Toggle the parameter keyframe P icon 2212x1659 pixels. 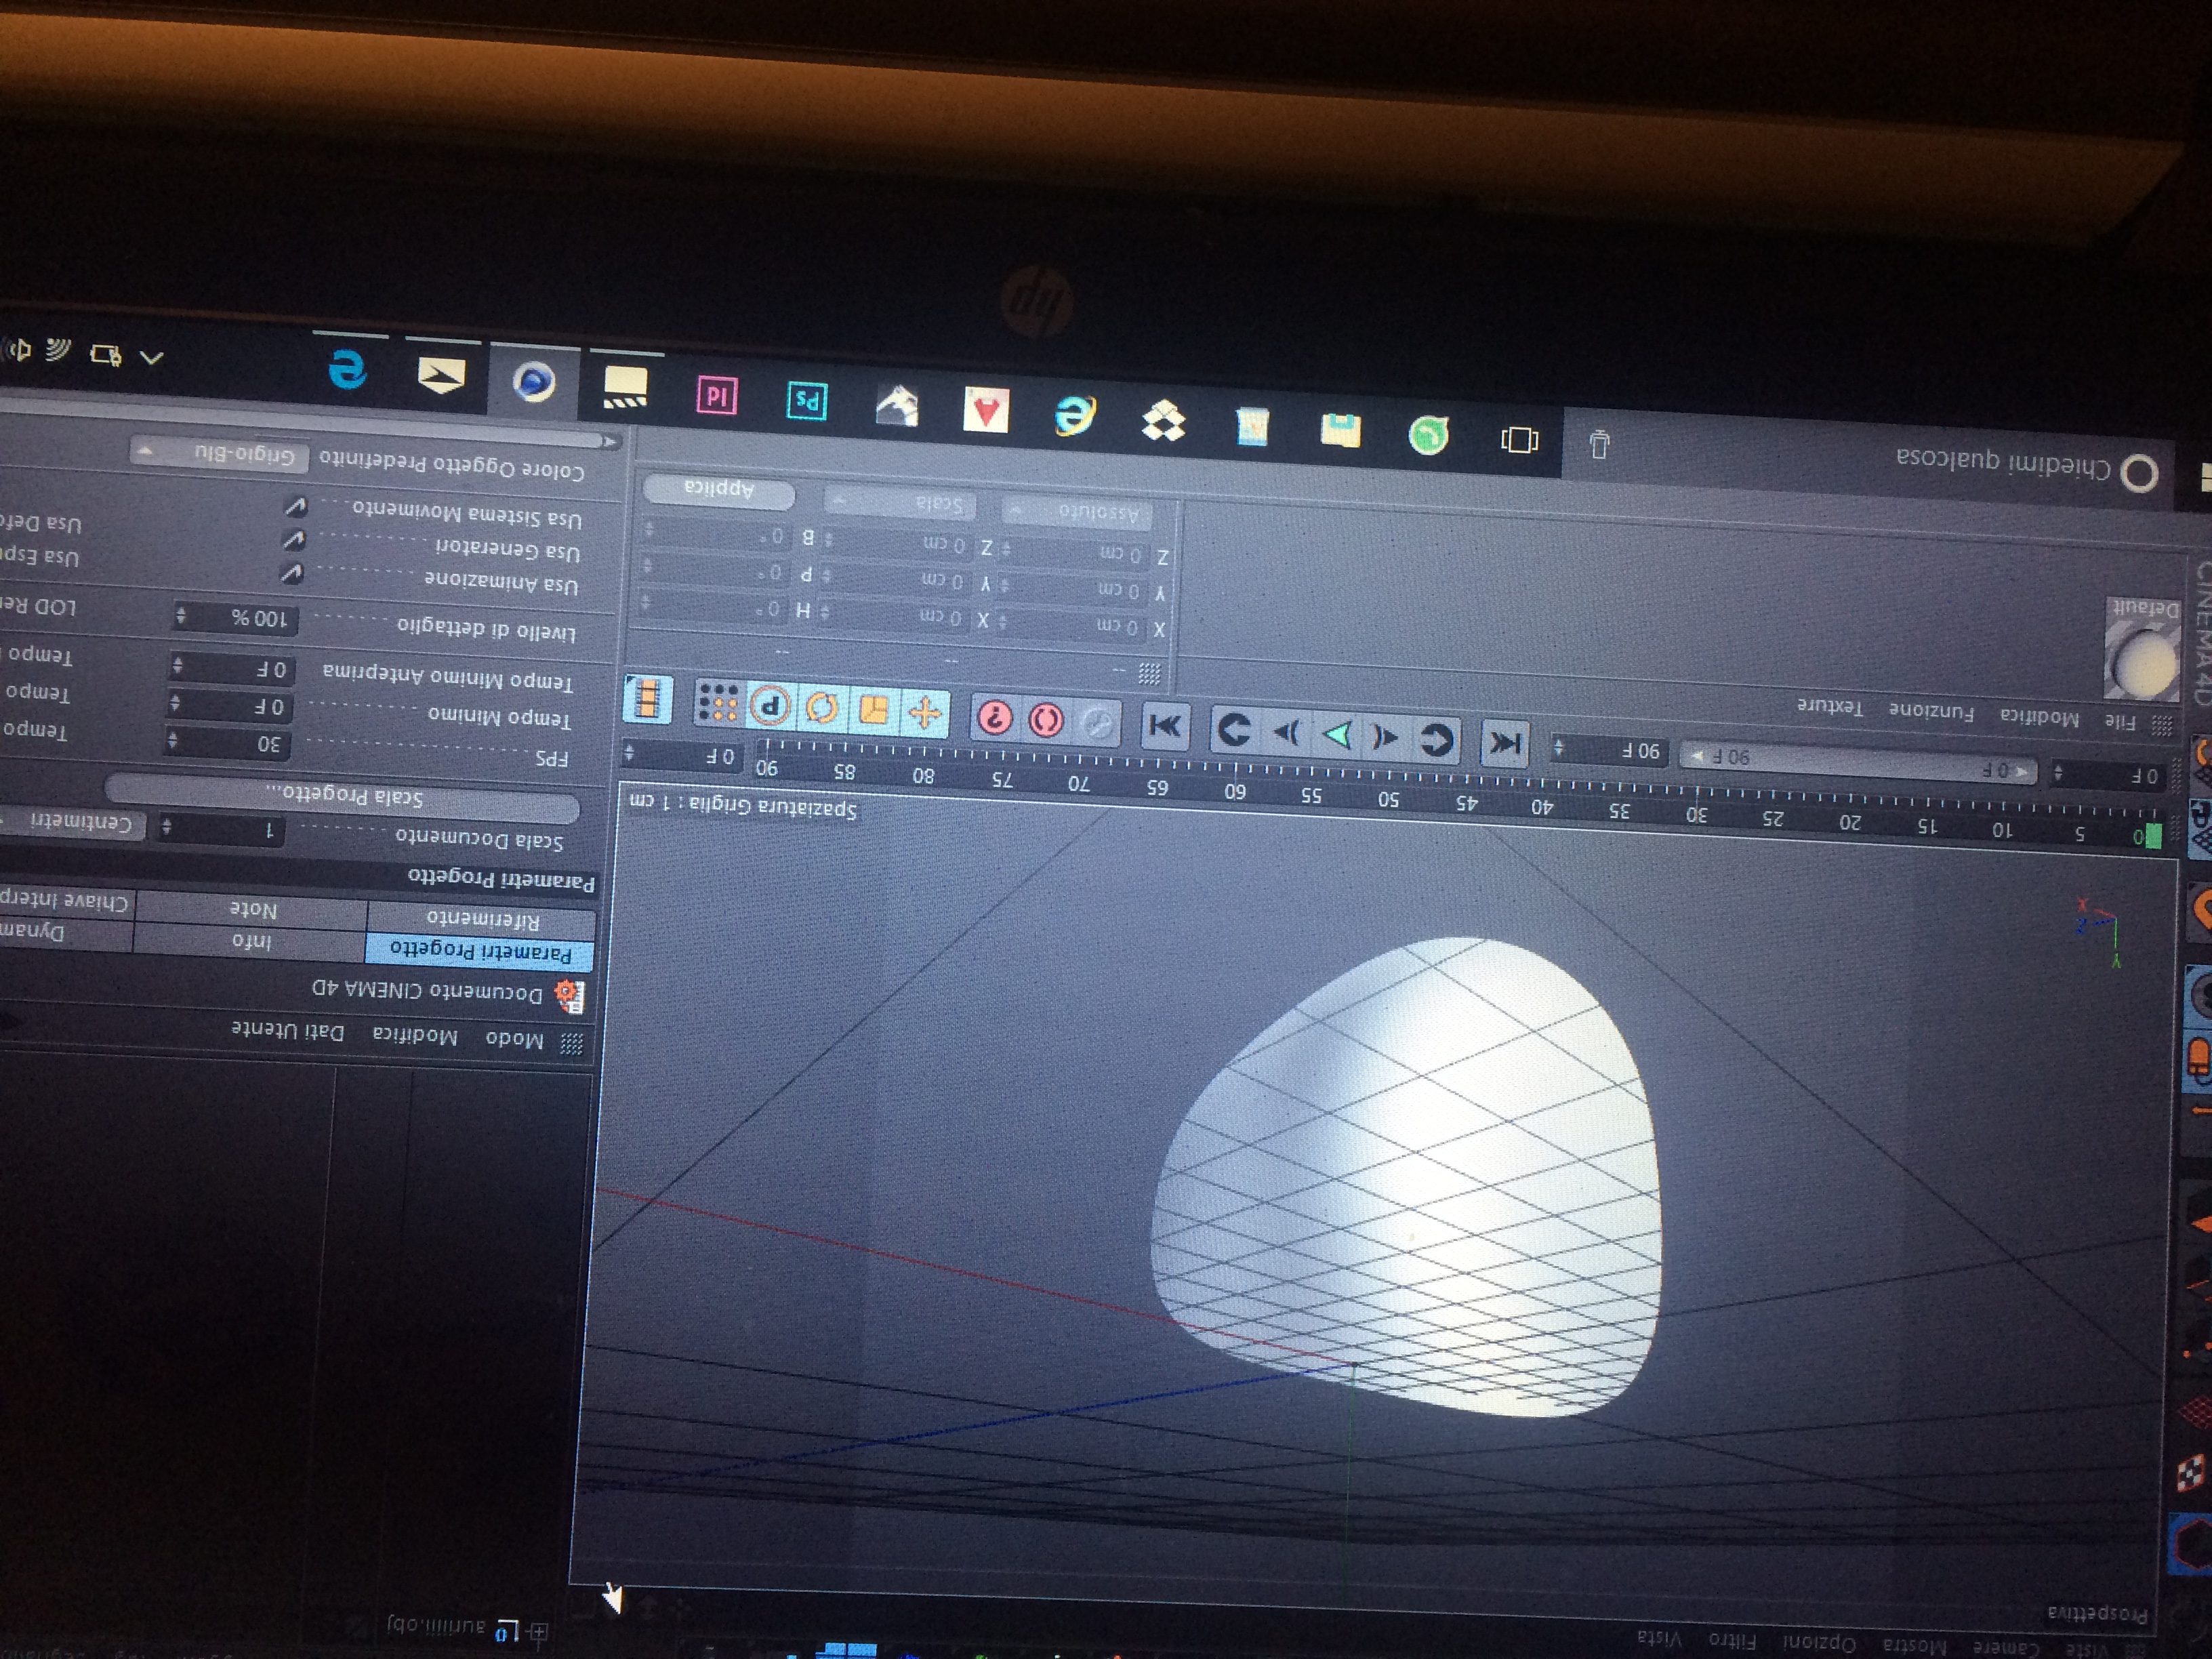pyautogui.click(x=770, y=705)
